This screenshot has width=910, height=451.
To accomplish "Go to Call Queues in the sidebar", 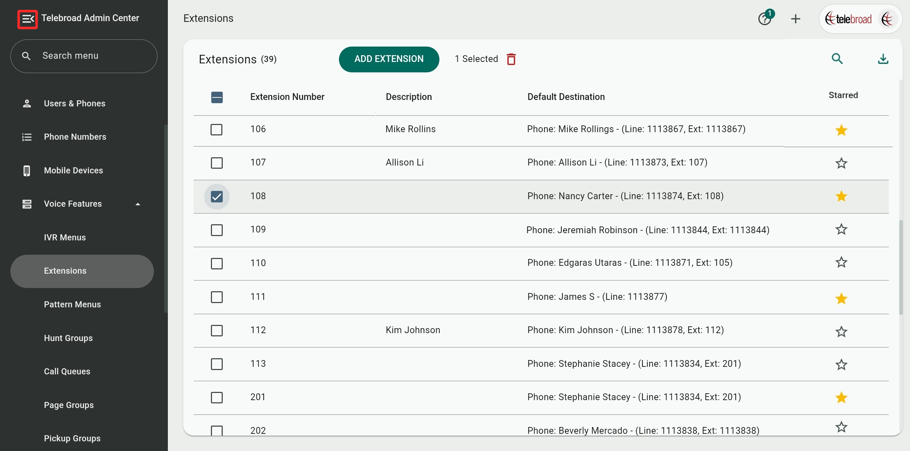I will click(67, 371).
